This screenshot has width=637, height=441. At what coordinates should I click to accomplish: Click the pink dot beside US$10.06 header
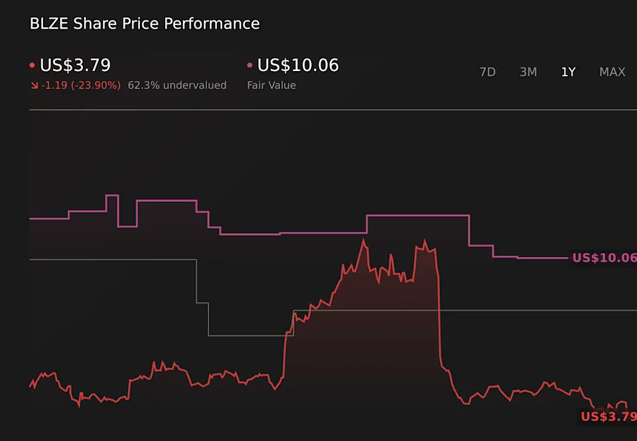click(249, 66)
